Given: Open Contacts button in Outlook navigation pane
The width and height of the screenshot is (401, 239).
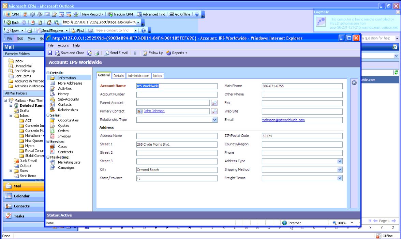Looking at the screenshot, I should pyautogui.click(x=24, y=206).
